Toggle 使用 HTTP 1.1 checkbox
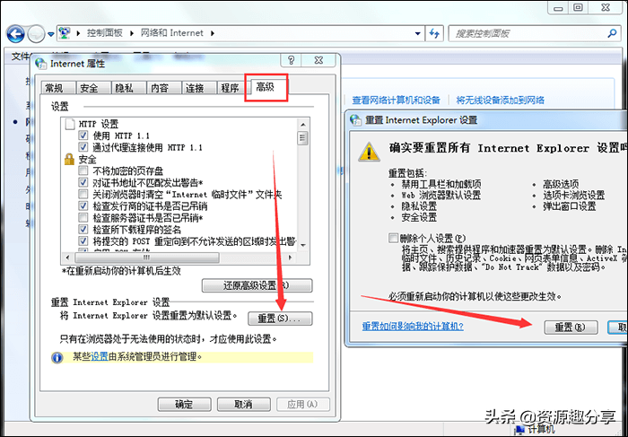 [x=83, y=135]
